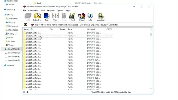
Task: Sort by the CRC32 column header
Action: pos(109,29)
